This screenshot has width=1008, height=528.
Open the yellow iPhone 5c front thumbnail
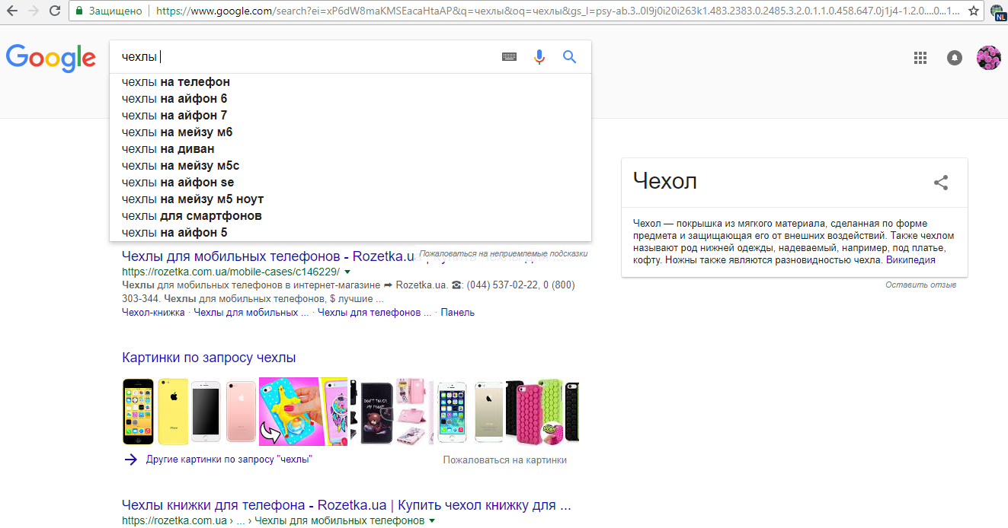[139, 411]
